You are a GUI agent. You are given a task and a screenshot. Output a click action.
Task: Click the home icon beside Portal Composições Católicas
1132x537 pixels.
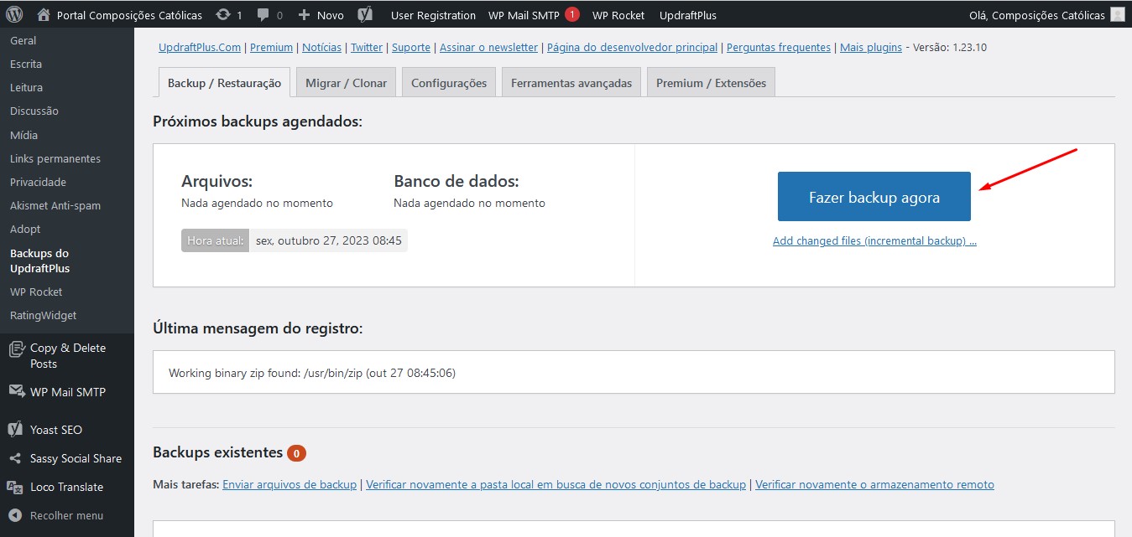click(x=44, y=14)
